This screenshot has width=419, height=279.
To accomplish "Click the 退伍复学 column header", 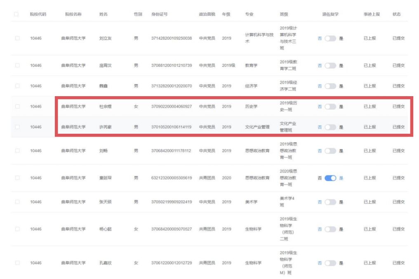I will coord(330,14).
